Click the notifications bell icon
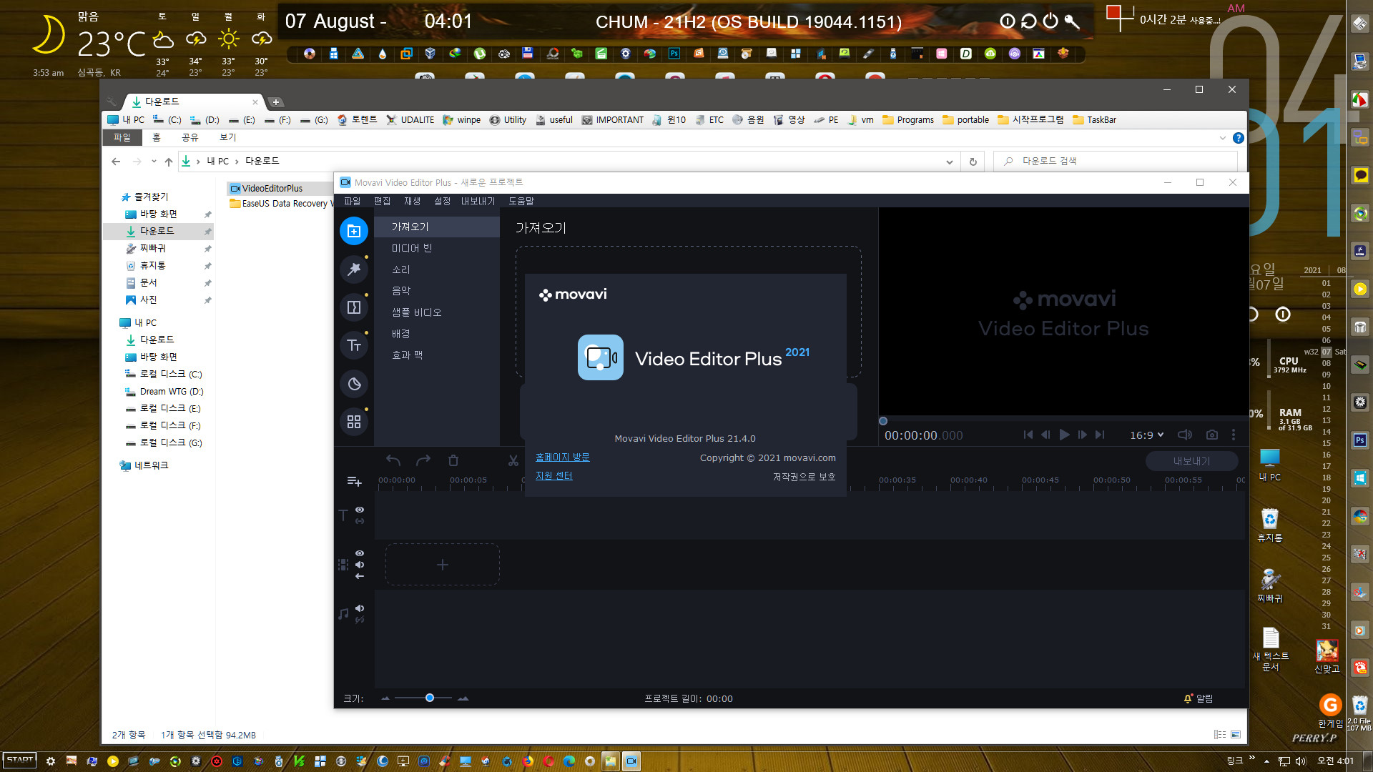 tap(1188, 698)
